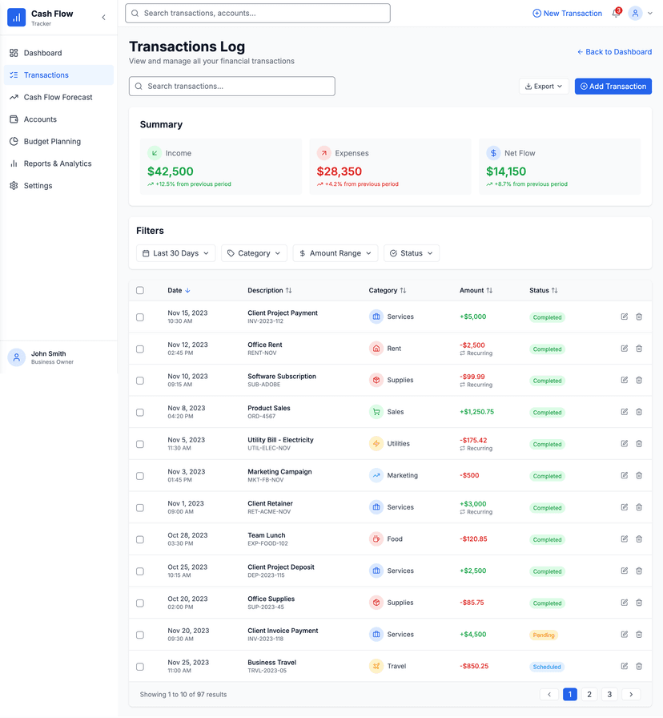Select the checkbox for Product Sales row

coord(140,412)
